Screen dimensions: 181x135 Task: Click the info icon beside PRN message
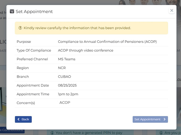[x=52, y=133]
